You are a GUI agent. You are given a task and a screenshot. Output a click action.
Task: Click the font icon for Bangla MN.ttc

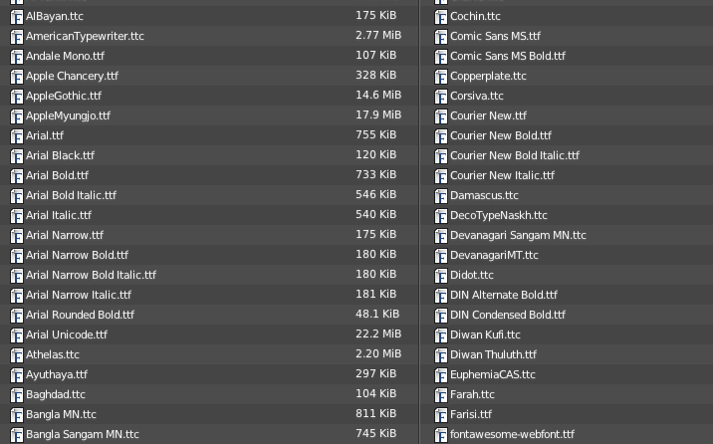[x=17, y=415]
